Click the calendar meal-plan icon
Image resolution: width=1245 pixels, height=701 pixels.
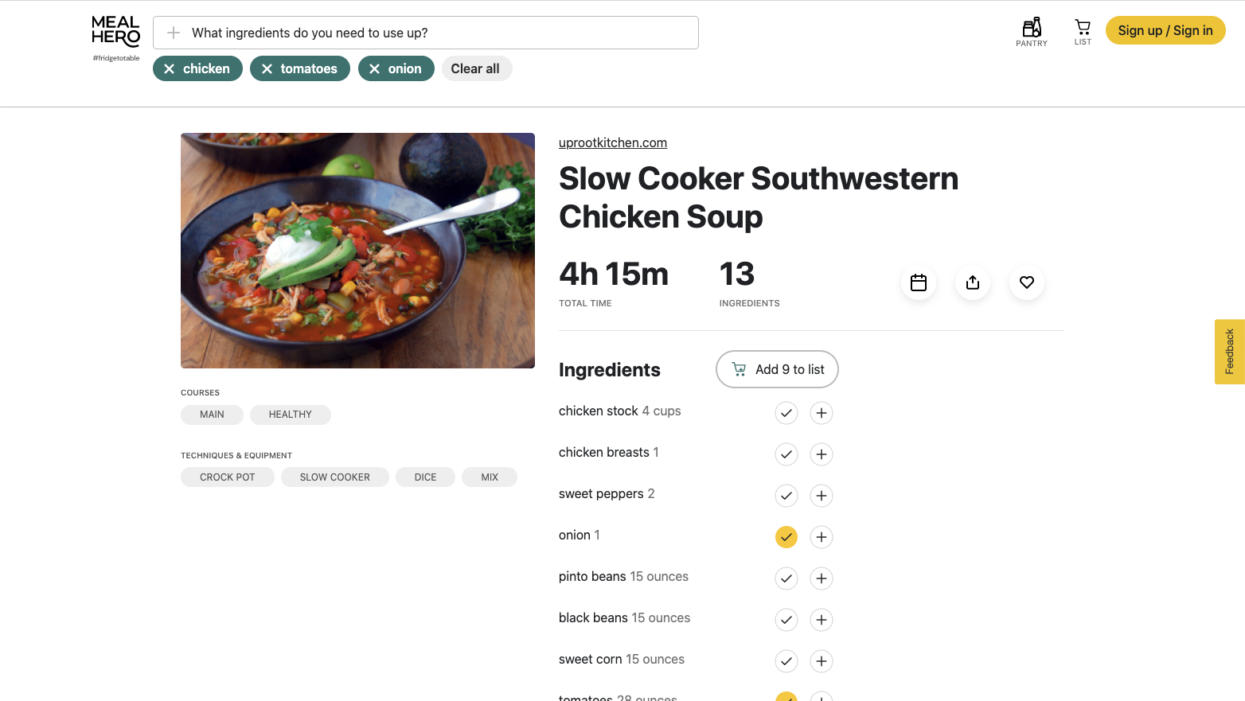919,282
